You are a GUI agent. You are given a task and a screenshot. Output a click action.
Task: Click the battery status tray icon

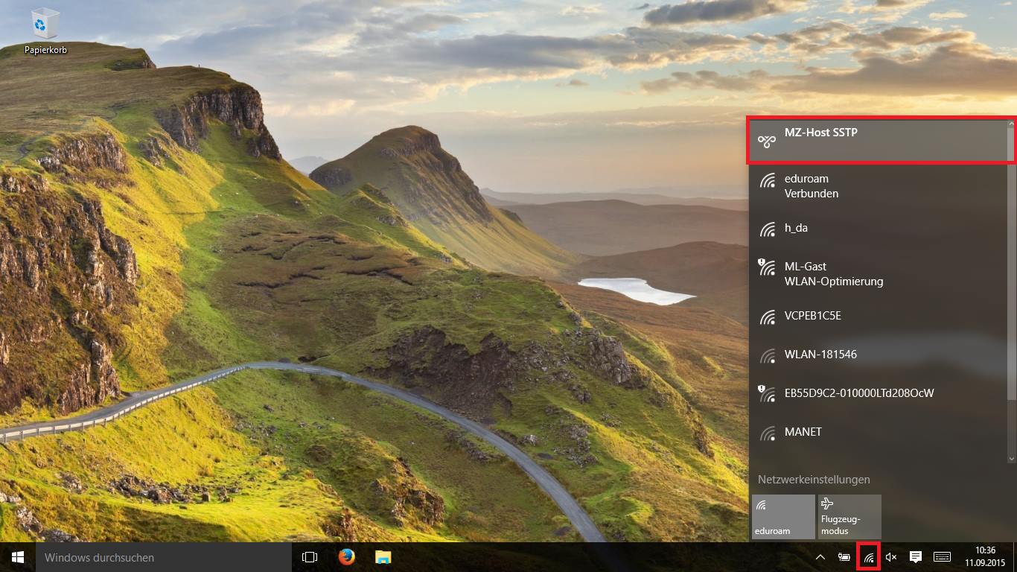click(844, 557)
